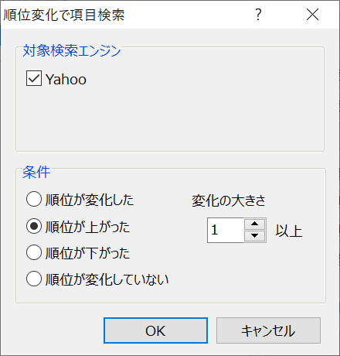Viewport: 340px width, 356px height.
Task: Click the キャンセル button
Action: point(268,330)
